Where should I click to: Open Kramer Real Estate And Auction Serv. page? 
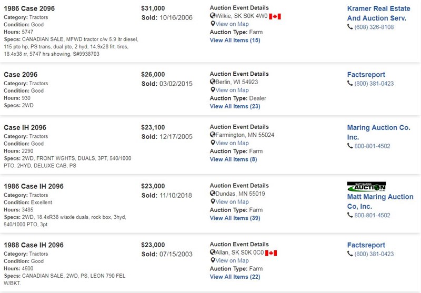378,13
